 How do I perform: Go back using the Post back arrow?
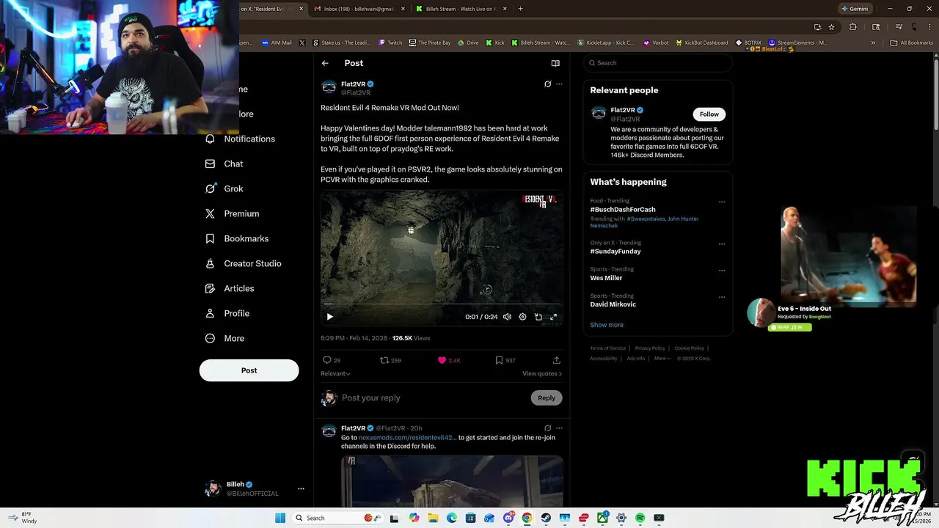point(325,63)
